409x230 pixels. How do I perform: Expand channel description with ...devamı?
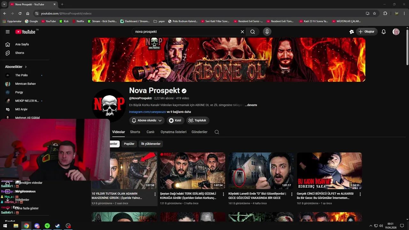251,105
